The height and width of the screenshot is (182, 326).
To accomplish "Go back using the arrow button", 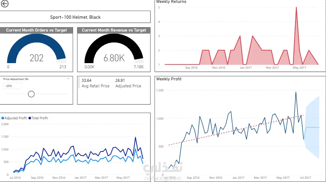I will [4, 4].
